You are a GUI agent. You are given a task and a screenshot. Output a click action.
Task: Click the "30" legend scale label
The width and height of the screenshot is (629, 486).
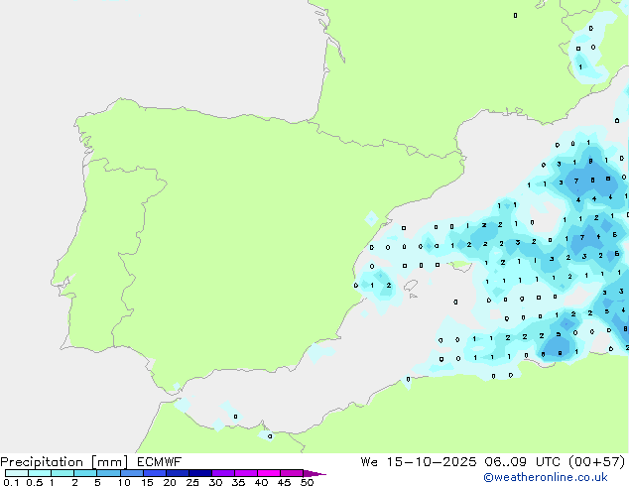pos(215,482)
